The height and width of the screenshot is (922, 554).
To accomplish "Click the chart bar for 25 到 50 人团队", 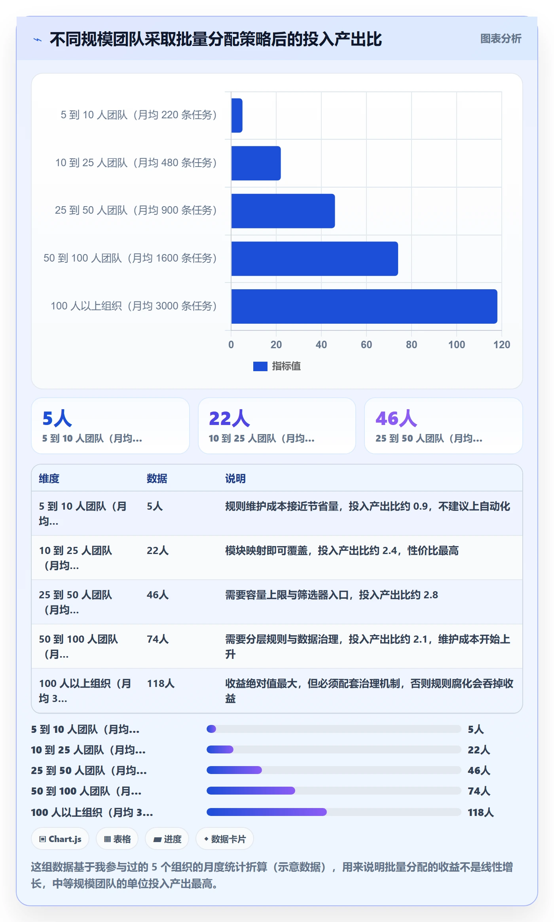I will [x=283, y=211].
